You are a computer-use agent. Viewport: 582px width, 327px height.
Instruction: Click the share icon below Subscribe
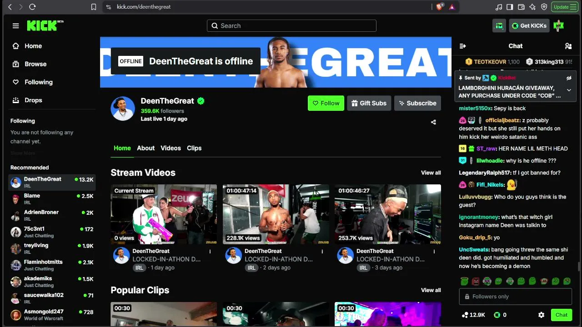tap(433, 122)
